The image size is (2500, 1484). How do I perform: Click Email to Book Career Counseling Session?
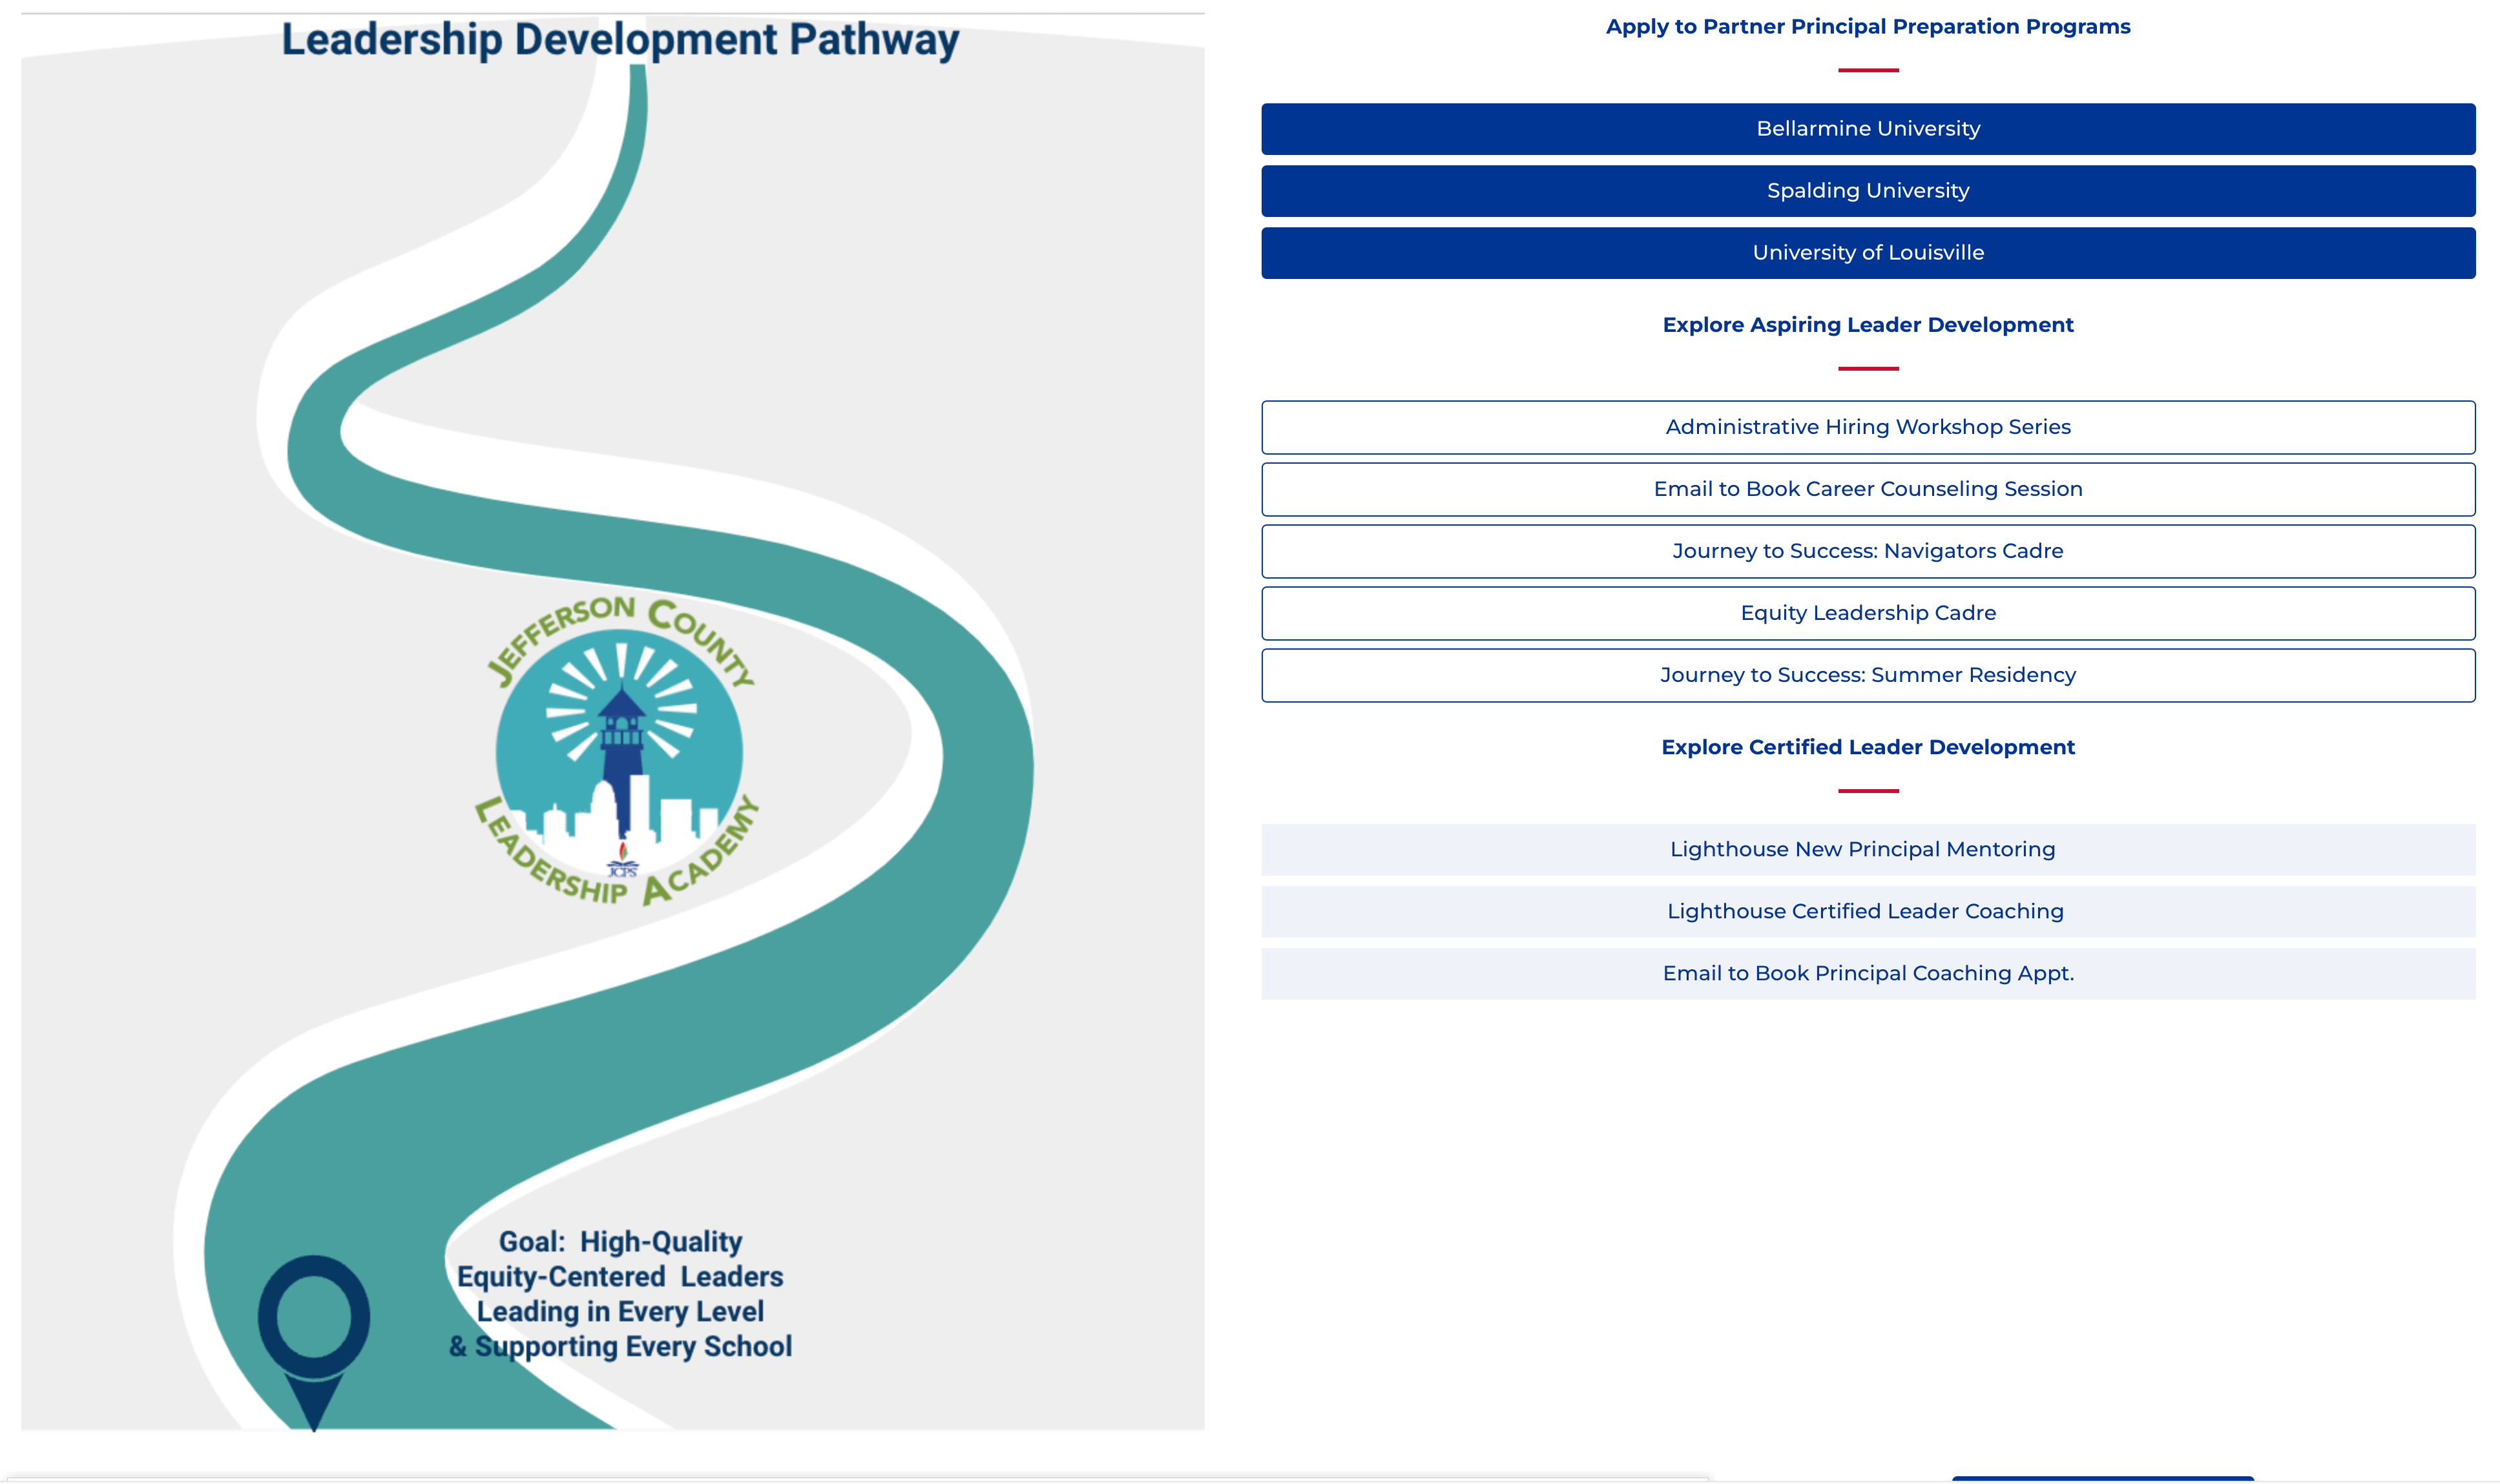click(x=1867, y=489)
